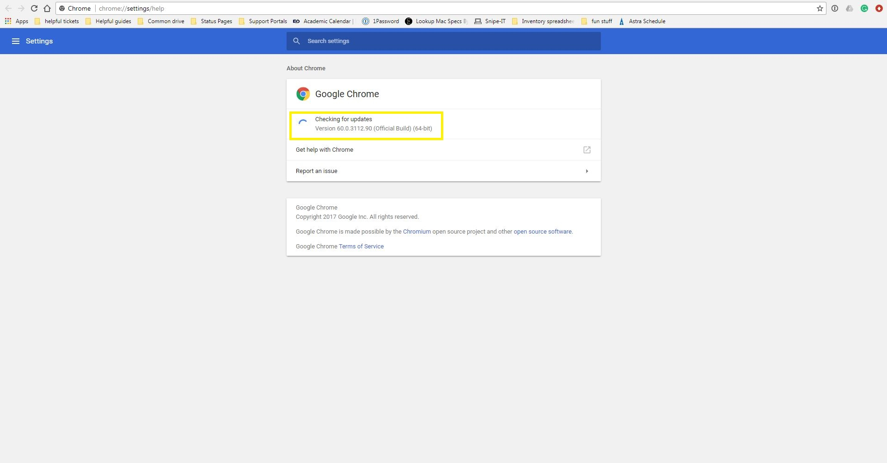Bookmark this page with the star icon
This screenshot has width=887, height=463.
(x=820, y=8)
